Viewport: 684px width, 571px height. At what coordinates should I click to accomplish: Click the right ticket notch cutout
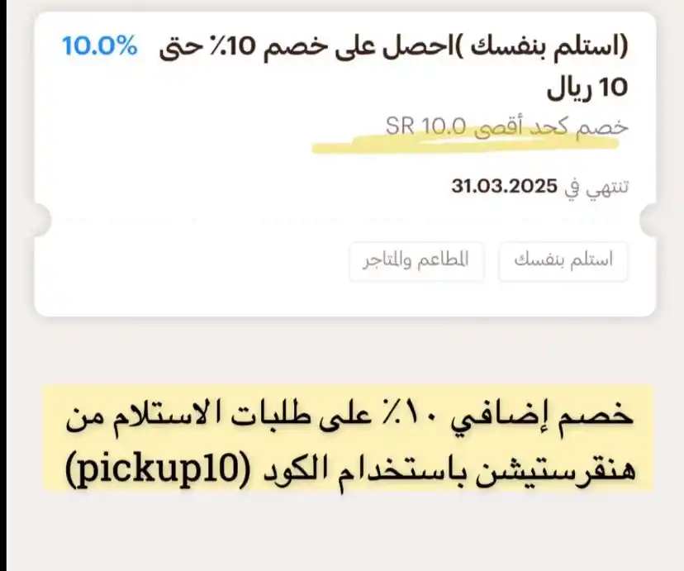click(x=648, y=220)
